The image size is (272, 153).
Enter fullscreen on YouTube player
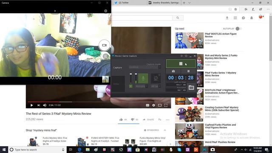(x=166, y=105)
